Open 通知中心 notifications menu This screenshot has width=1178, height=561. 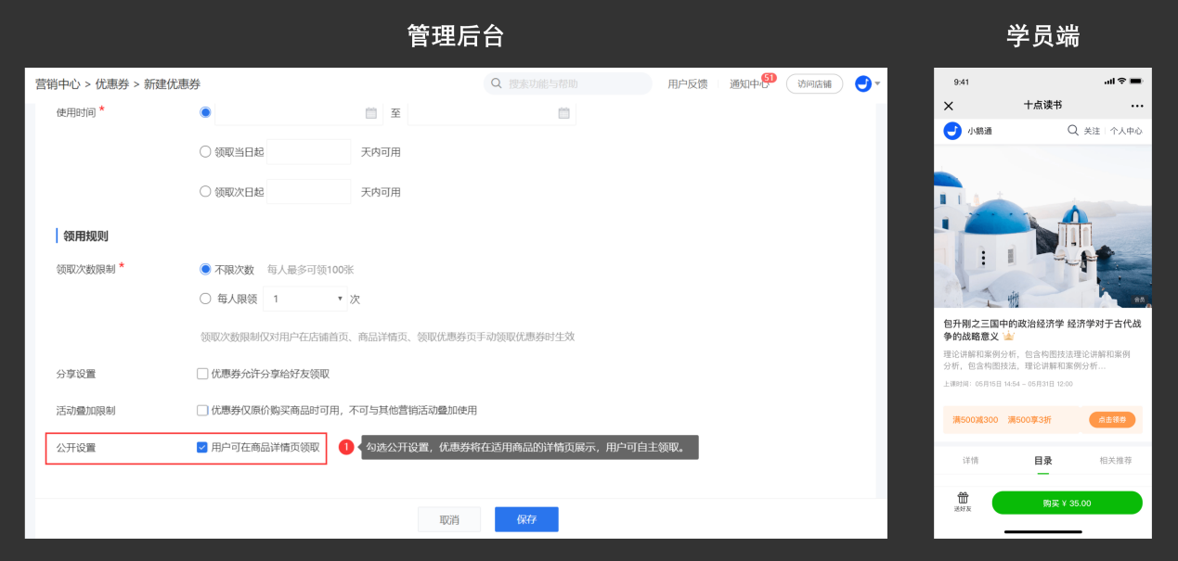(x=748, y=84)
